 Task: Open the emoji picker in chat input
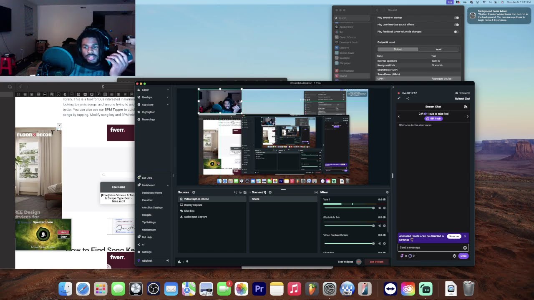[465, 247]
